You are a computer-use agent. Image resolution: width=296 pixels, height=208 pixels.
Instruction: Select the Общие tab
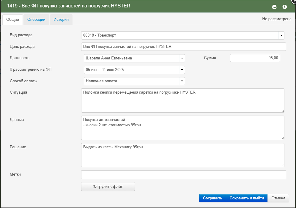13,19
